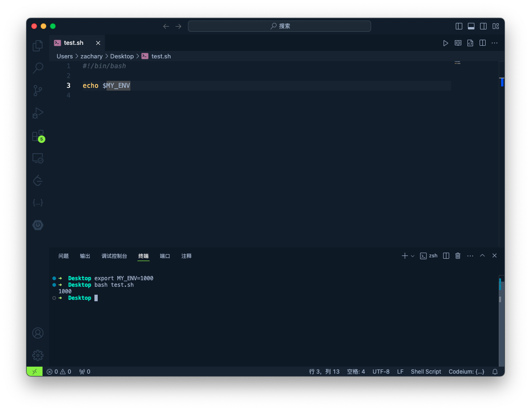Open the remote window green status button
Viewport: 531px width, 411px height.
pyautogui.click(x=35, y=372)
